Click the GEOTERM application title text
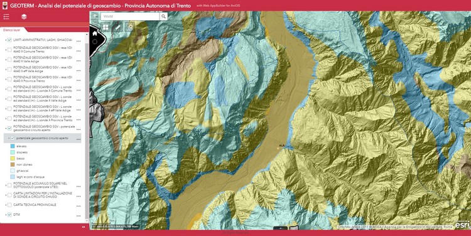471x236 pixels. pyautogui.click(x=100, y=6)
